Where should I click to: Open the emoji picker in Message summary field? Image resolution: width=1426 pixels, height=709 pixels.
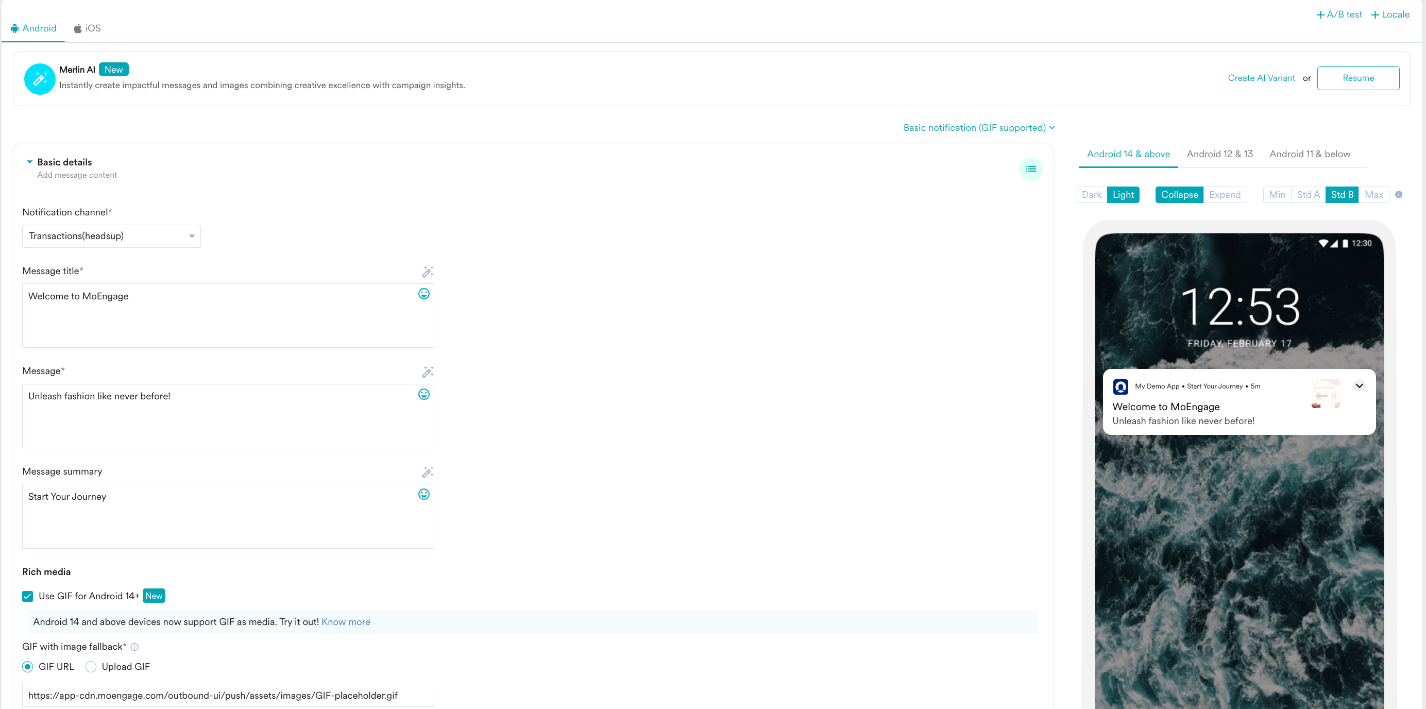423,494
